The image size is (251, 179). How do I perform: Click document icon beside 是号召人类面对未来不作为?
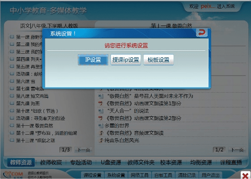[101, 96]
